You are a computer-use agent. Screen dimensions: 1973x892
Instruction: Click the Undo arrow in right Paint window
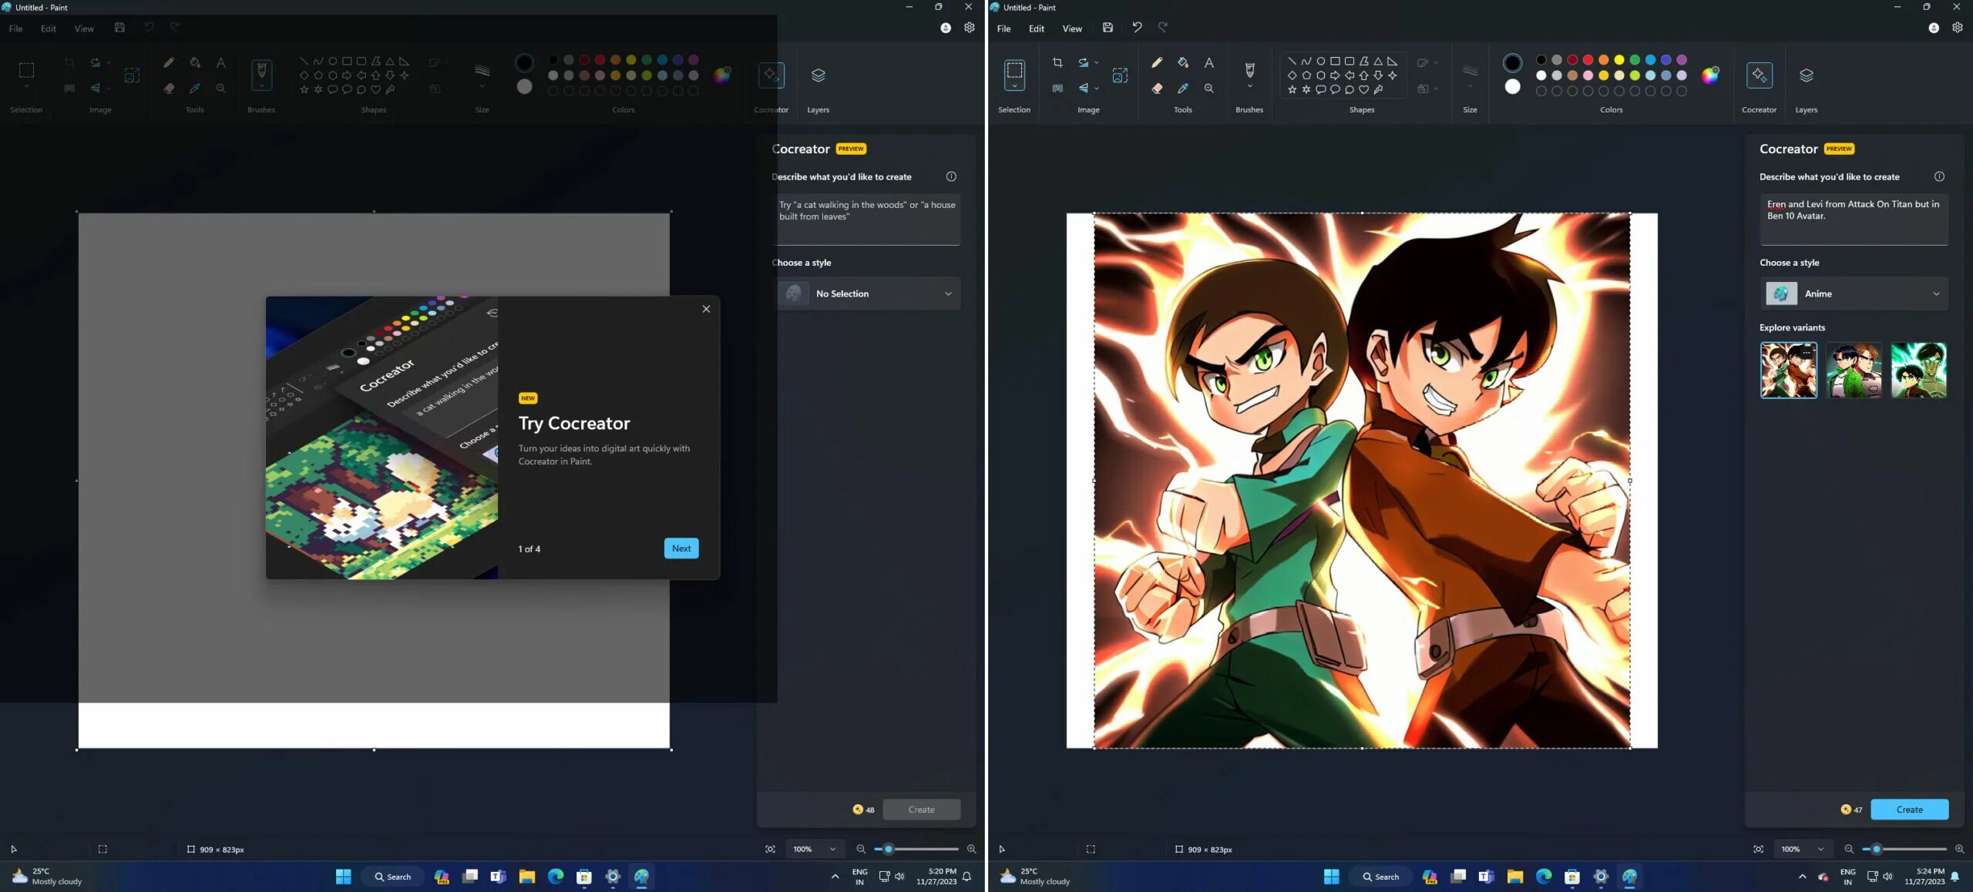pyautogui.click(x=1137, y=28)
